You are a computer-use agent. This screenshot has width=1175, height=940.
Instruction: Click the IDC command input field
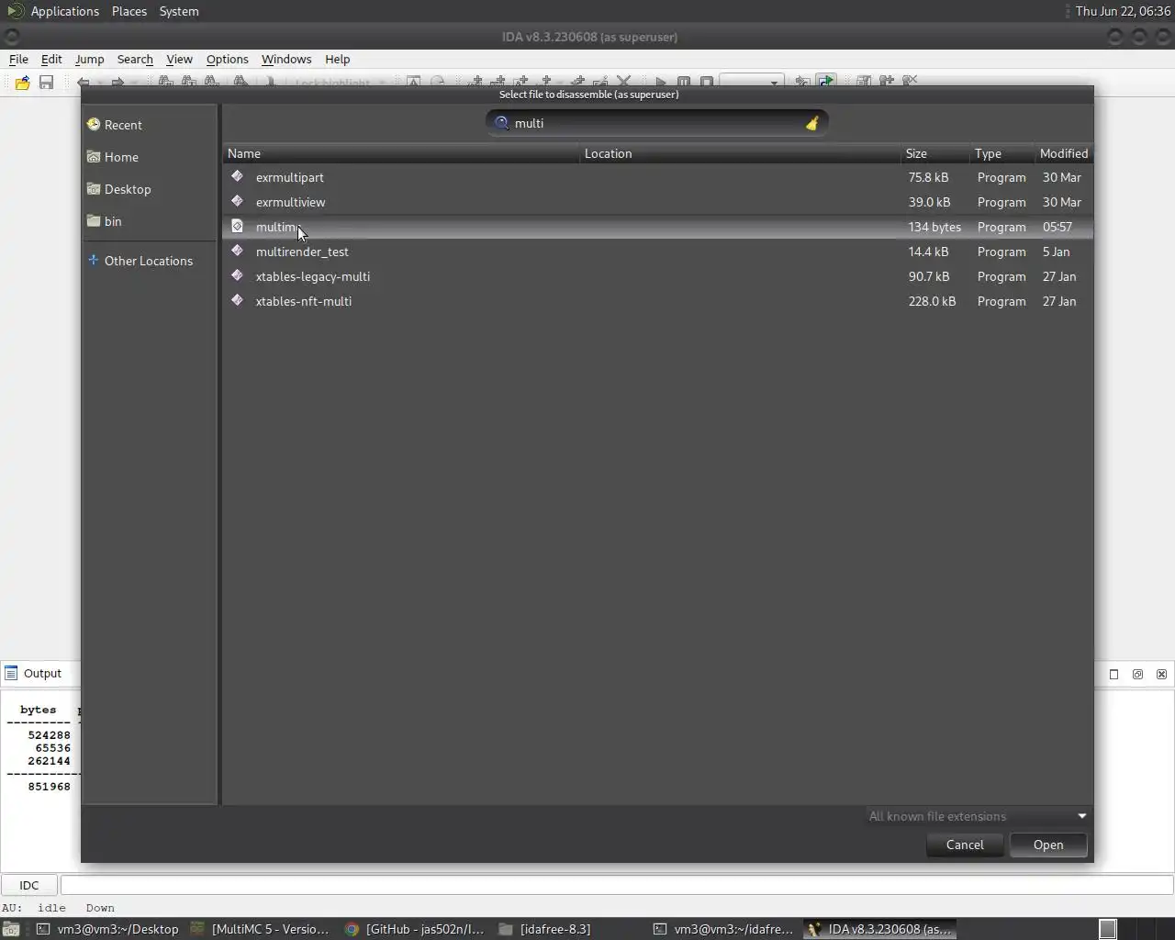tap(617, 885)
